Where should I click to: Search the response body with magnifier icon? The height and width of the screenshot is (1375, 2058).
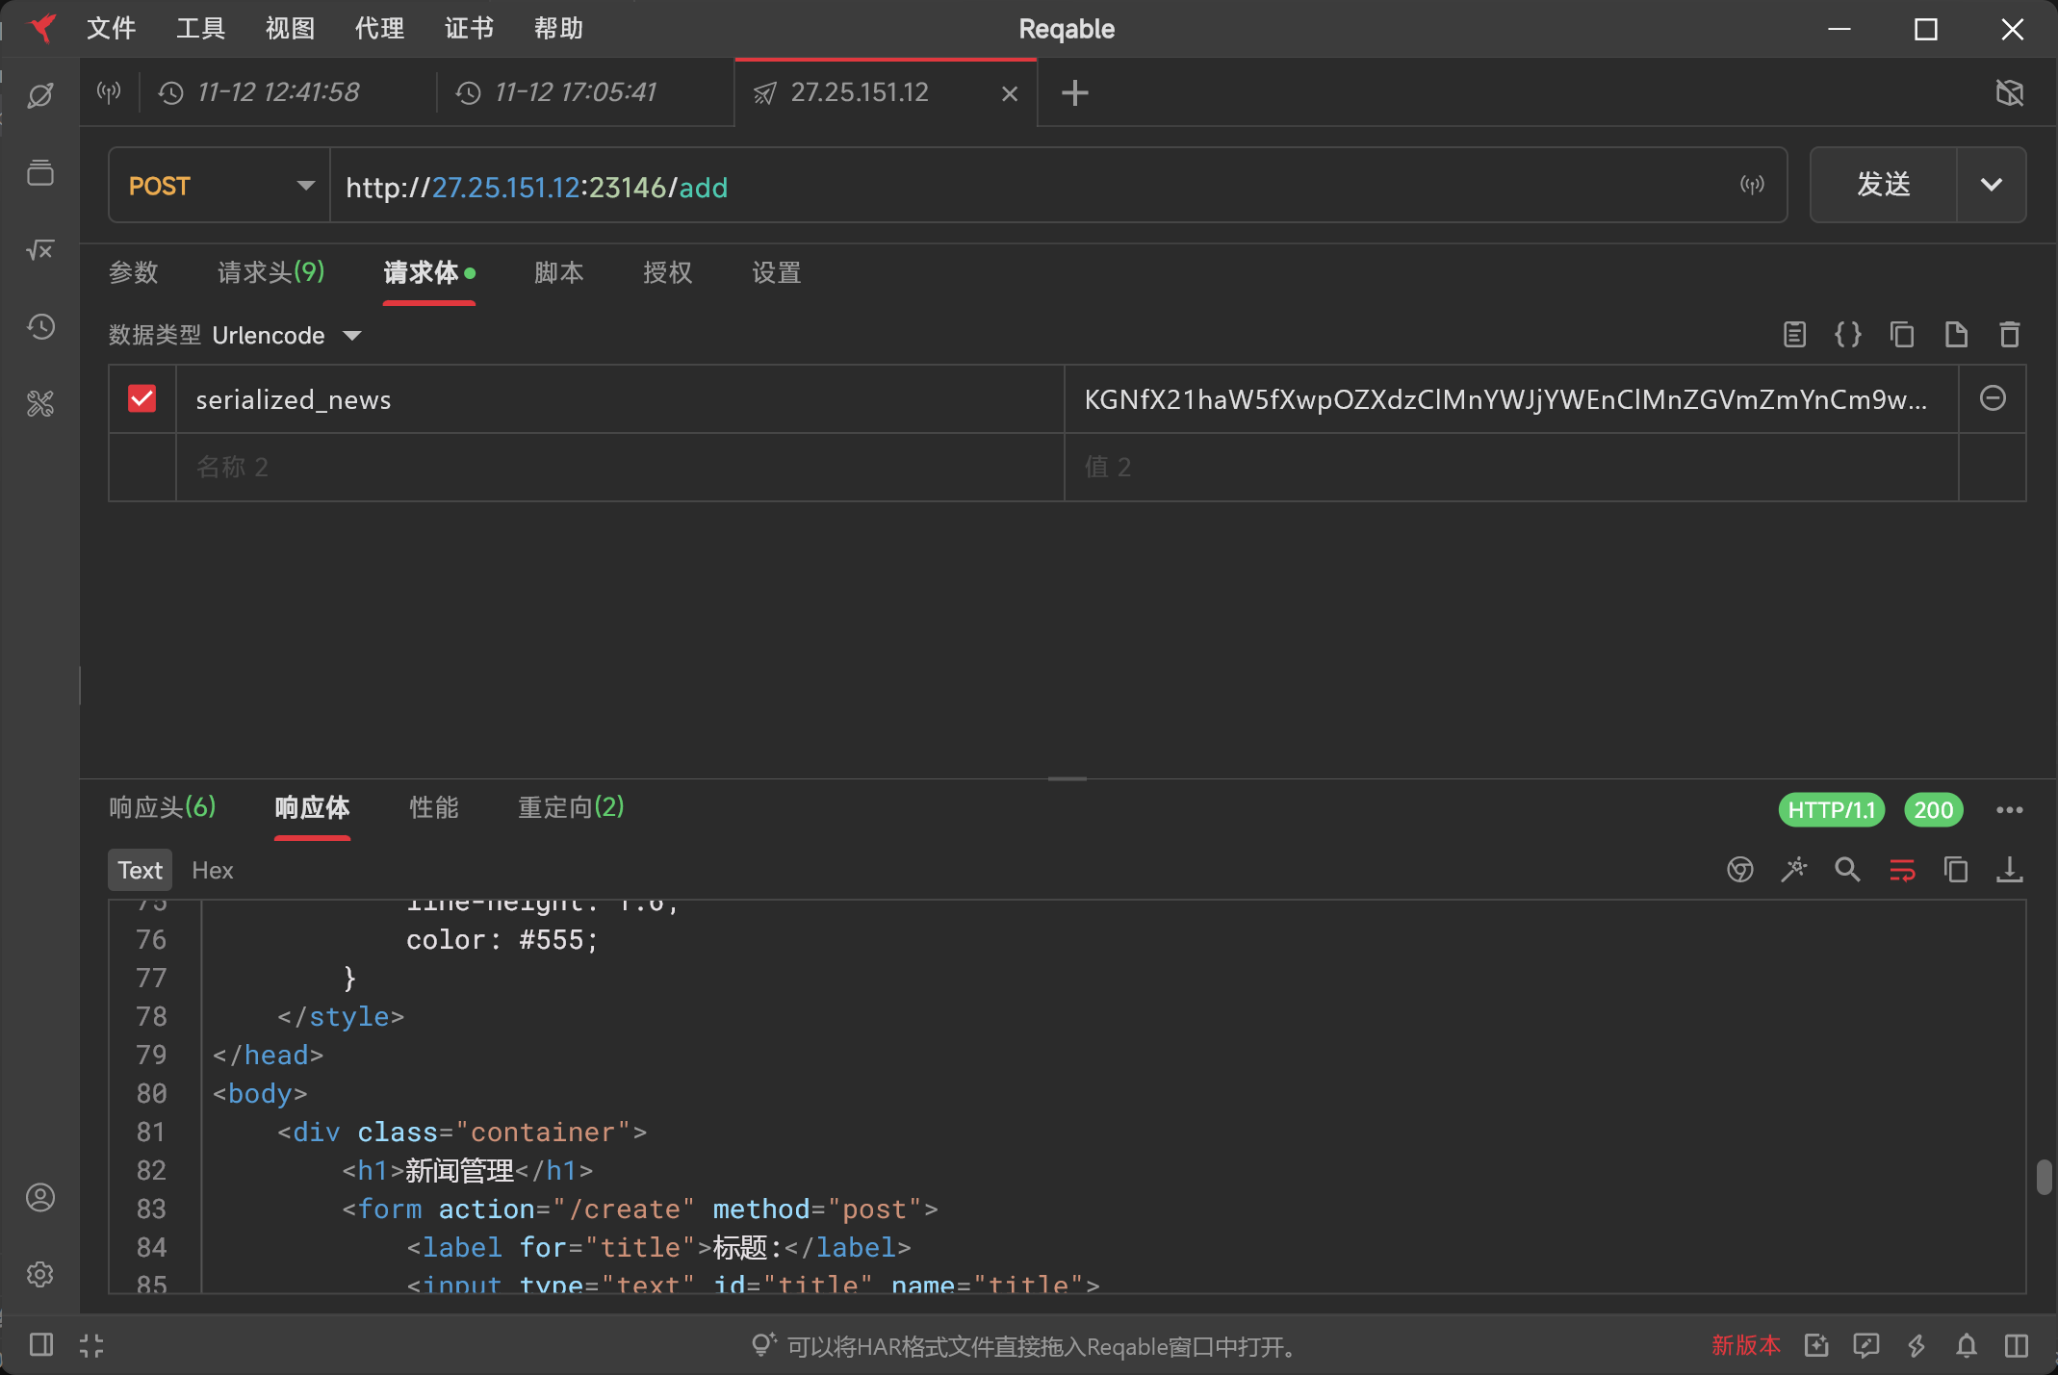click(1847, 870)
